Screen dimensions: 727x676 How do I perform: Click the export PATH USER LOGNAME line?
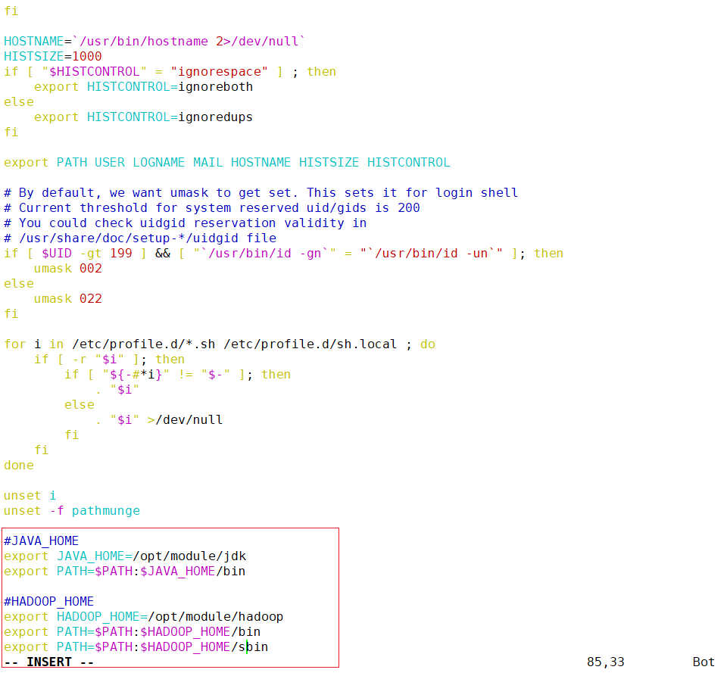(226, 163)
